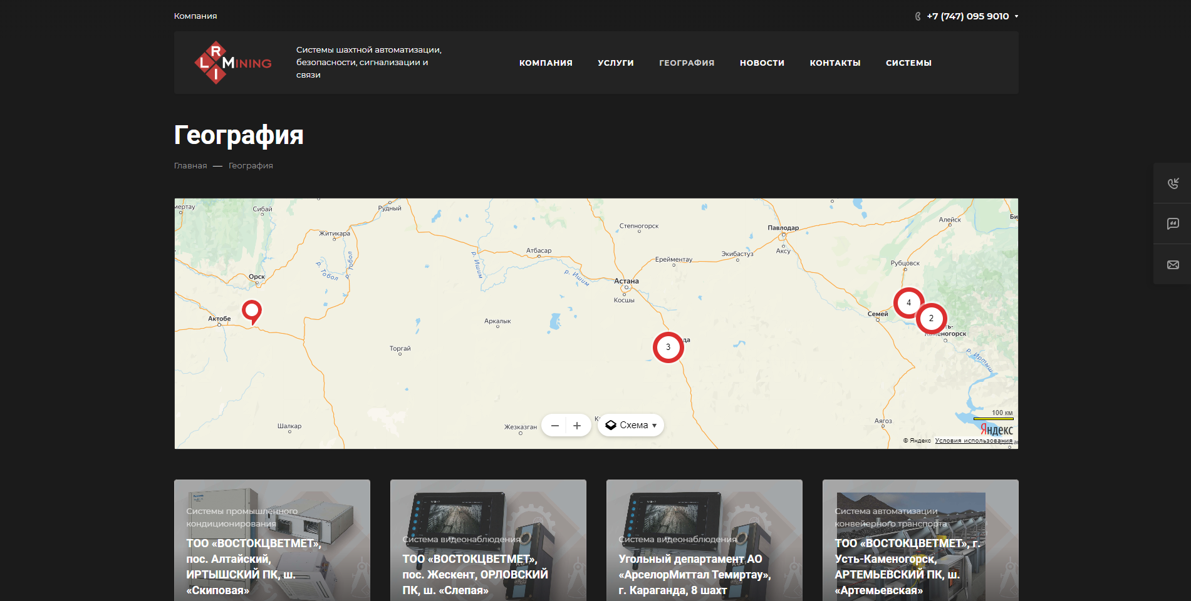
Task: Click the single red map pin near Актобе
Action: pos(252,312)
